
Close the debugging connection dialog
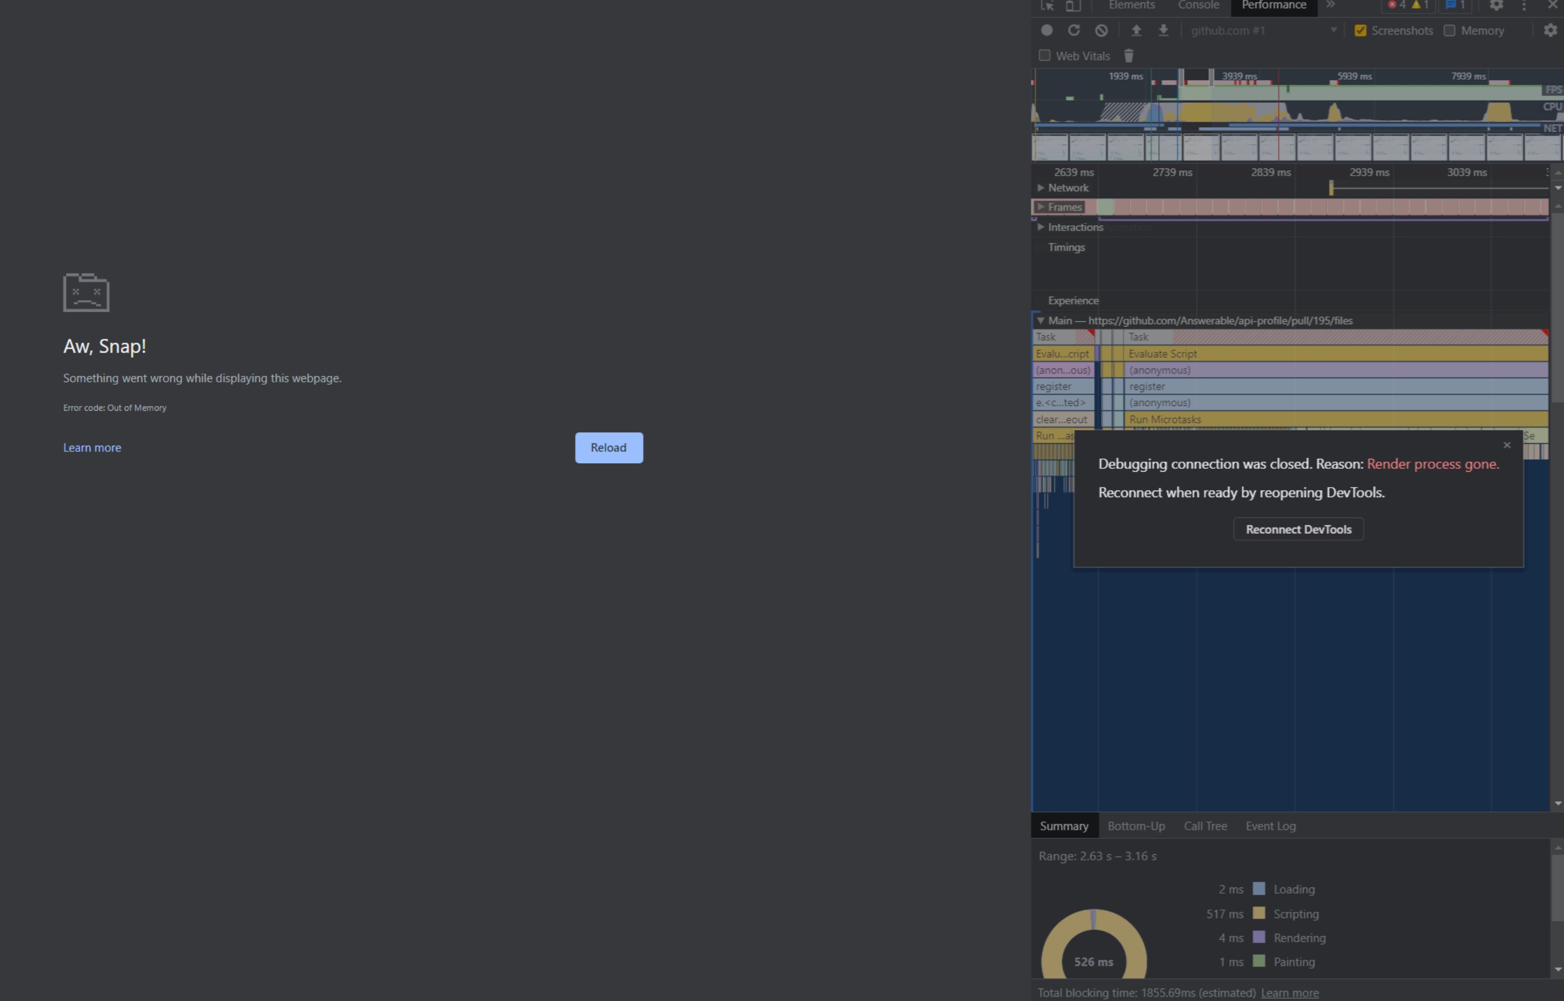pos(1507,445)
